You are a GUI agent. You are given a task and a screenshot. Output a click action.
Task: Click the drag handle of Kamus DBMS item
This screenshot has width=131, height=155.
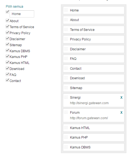[x=66, y=147]
